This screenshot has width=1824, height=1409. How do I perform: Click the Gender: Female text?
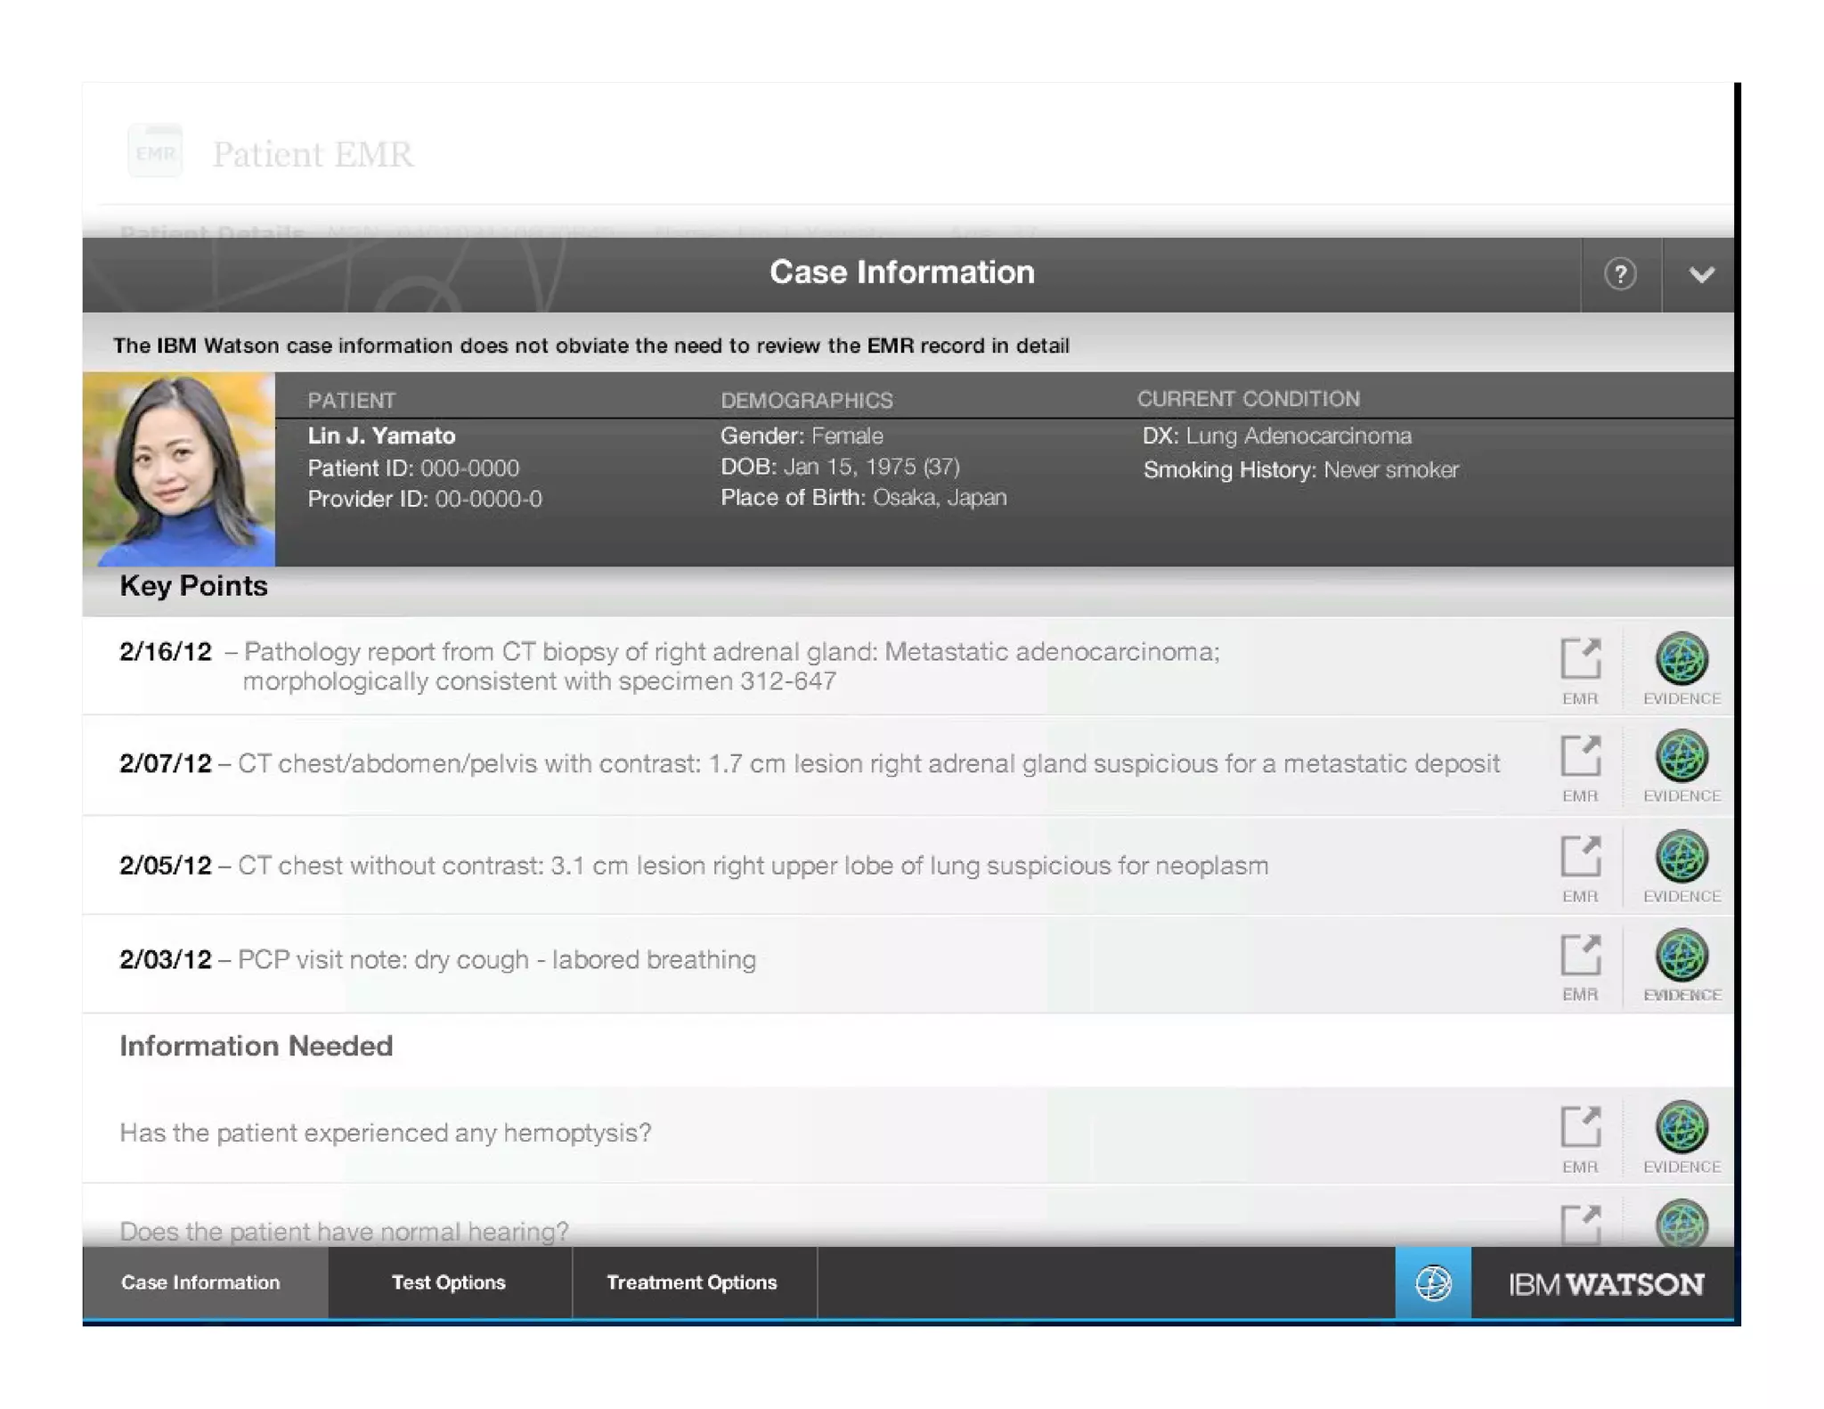pyautogui.click(x=802, y=436)
